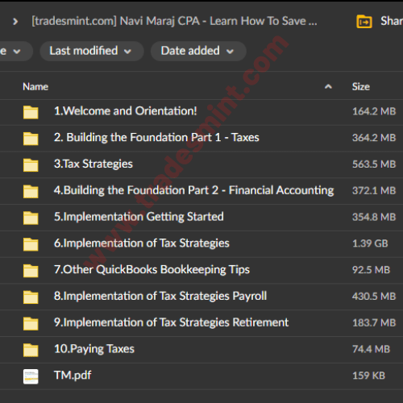
Task: Open folder 8.Implementation of Tax Strategies Payroll
Action: (160, 296)
